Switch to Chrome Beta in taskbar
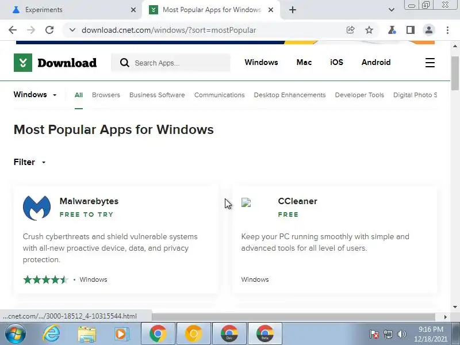Viewport: 460px width, 345px height. [x=265, y=334]
